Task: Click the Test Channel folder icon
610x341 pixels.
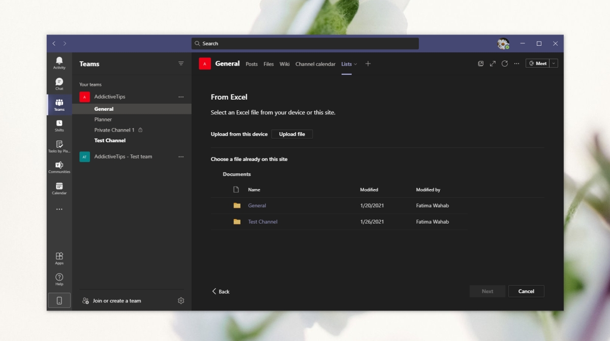Action: point(237,222)
